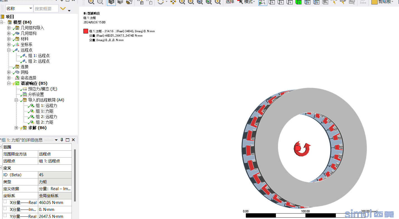Select 组 2: 远程点 under 远程点 in the tree
Screen dimensions: 399x219
click(x=39, y=61)
